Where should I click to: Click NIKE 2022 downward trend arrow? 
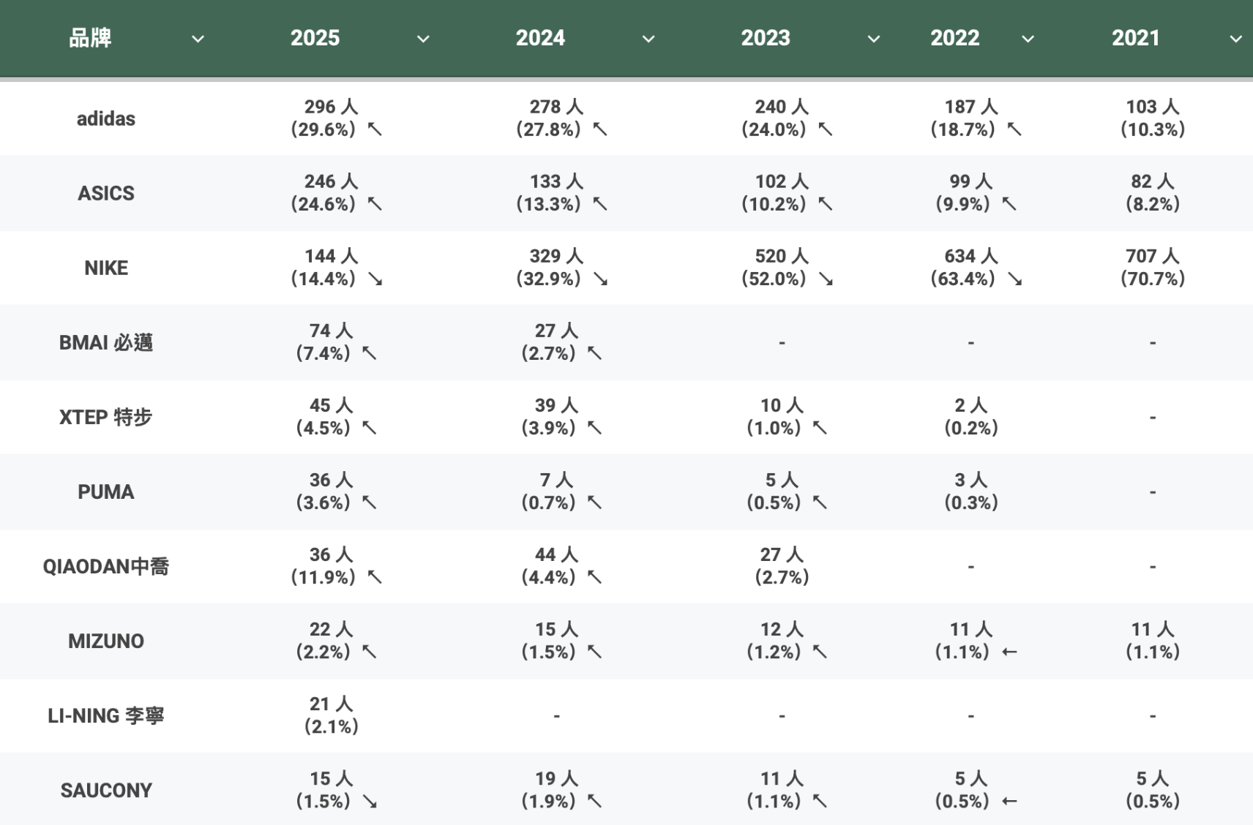click(x=1014, y=279)
